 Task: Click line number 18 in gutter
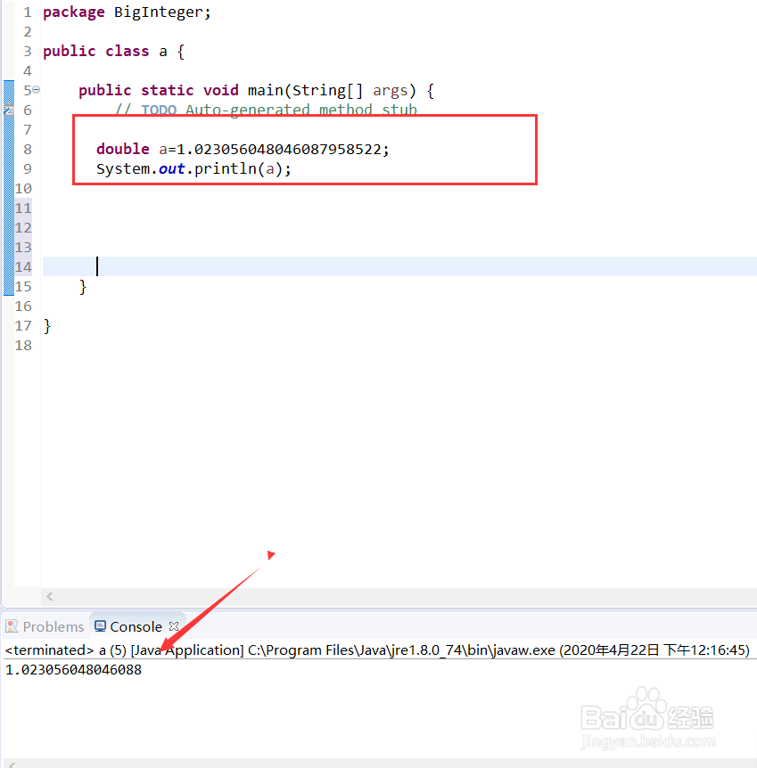[23, 346]
